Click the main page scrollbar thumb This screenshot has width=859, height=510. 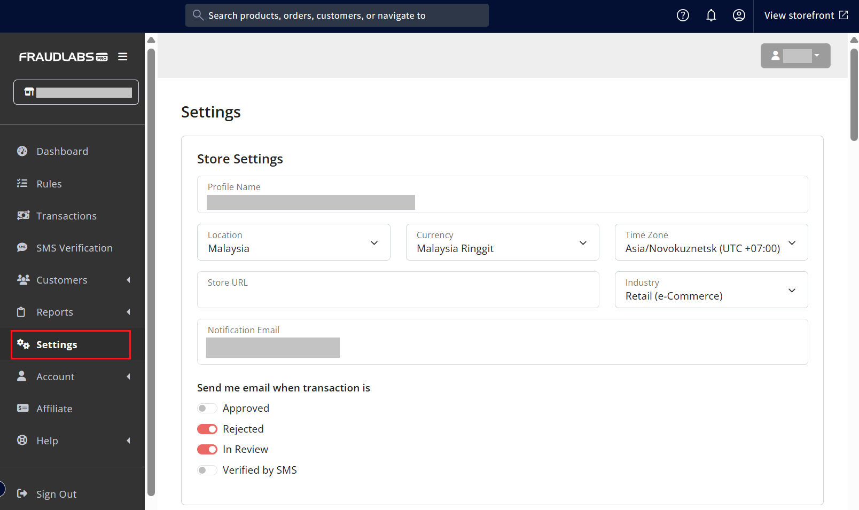(x=854, y=95)
